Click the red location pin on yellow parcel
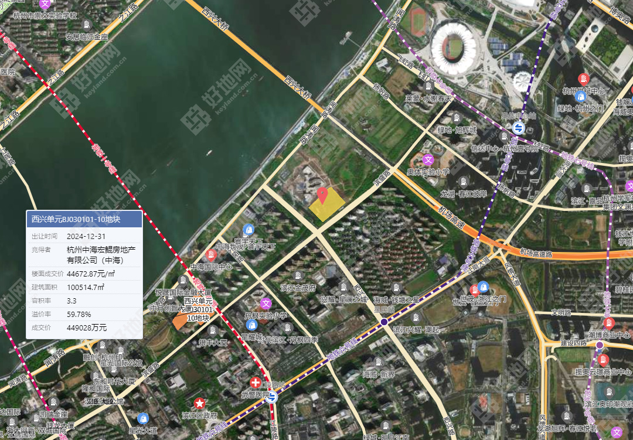Image resolution: width=633 pixels, height=440 pixels. (x=322, y=196)
